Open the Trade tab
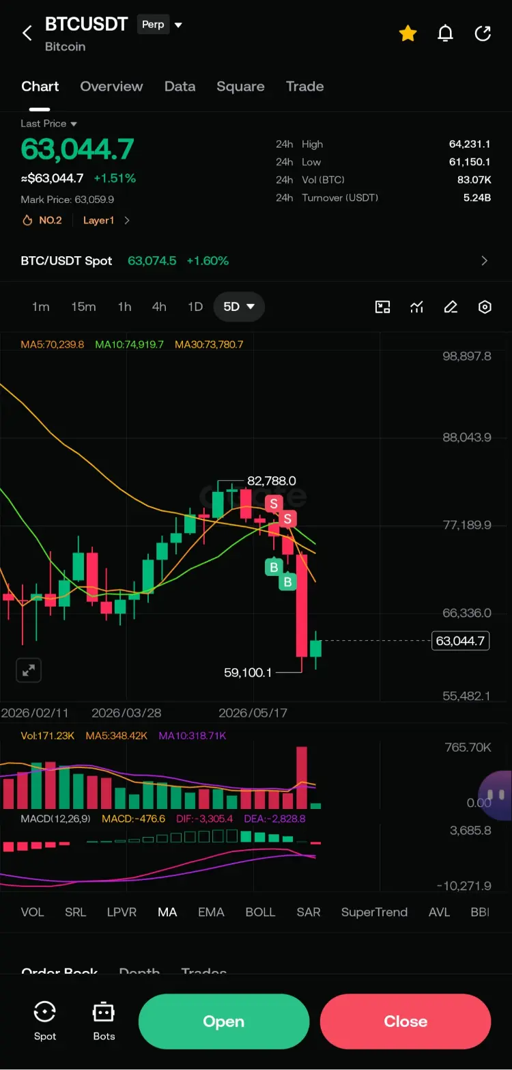 (x=304, y=87)
